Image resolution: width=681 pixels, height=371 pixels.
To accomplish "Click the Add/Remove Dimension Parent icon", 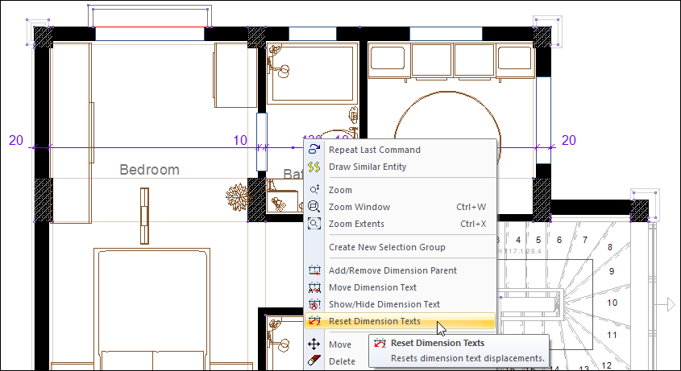I will [315, 270].
